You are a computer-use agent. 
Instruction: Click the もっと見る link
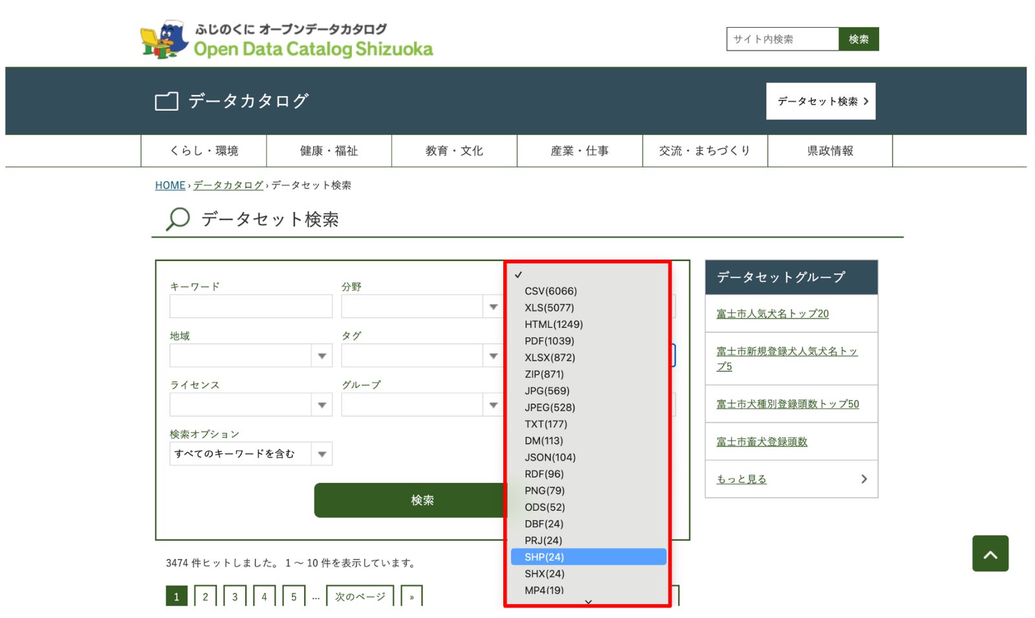pyautogui.click(x=741, y=479)
